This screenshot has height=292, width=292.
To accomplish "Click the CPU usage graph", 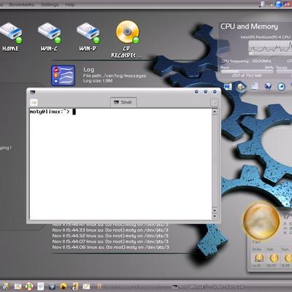I will 270,47.
